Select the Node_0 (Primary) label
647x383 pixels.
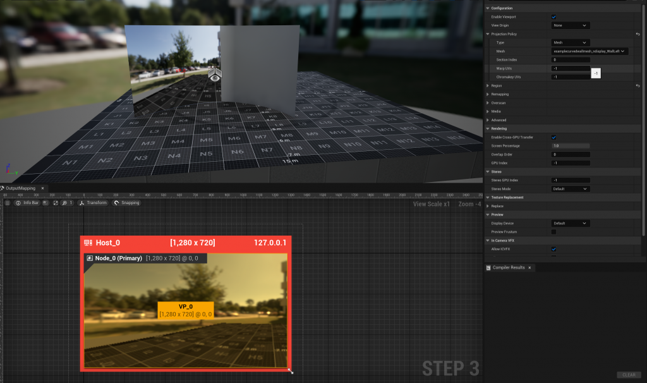point(118,258)
